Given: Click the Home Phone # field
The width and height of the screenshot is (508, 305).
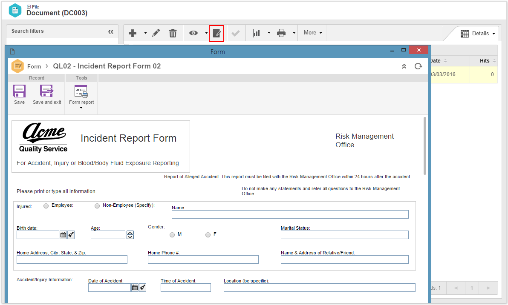Looking at the screenshot, I should click(x=203, y=259).
